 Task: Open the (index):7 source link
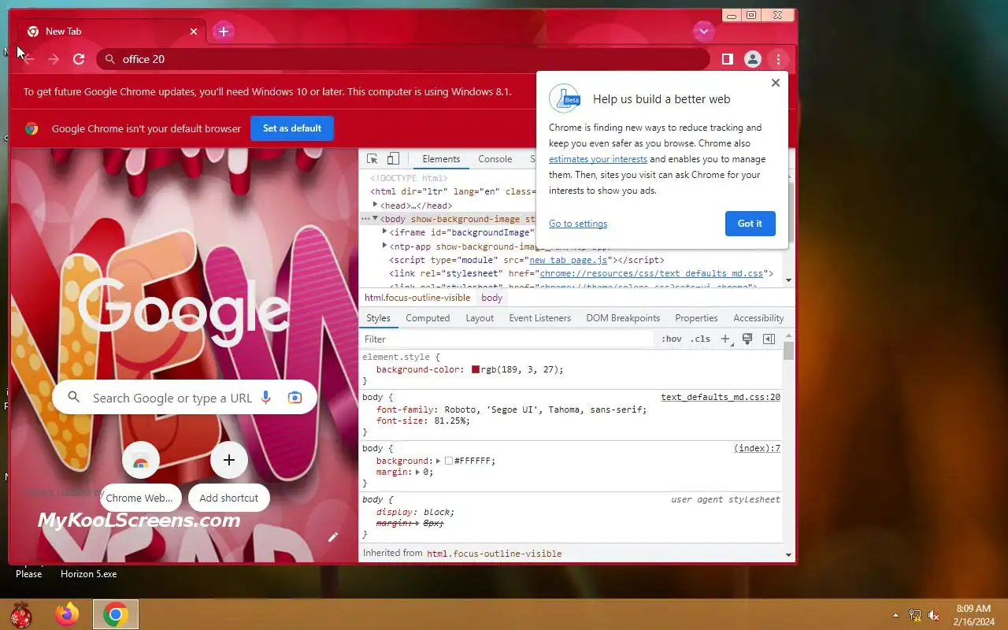(758, 448)
